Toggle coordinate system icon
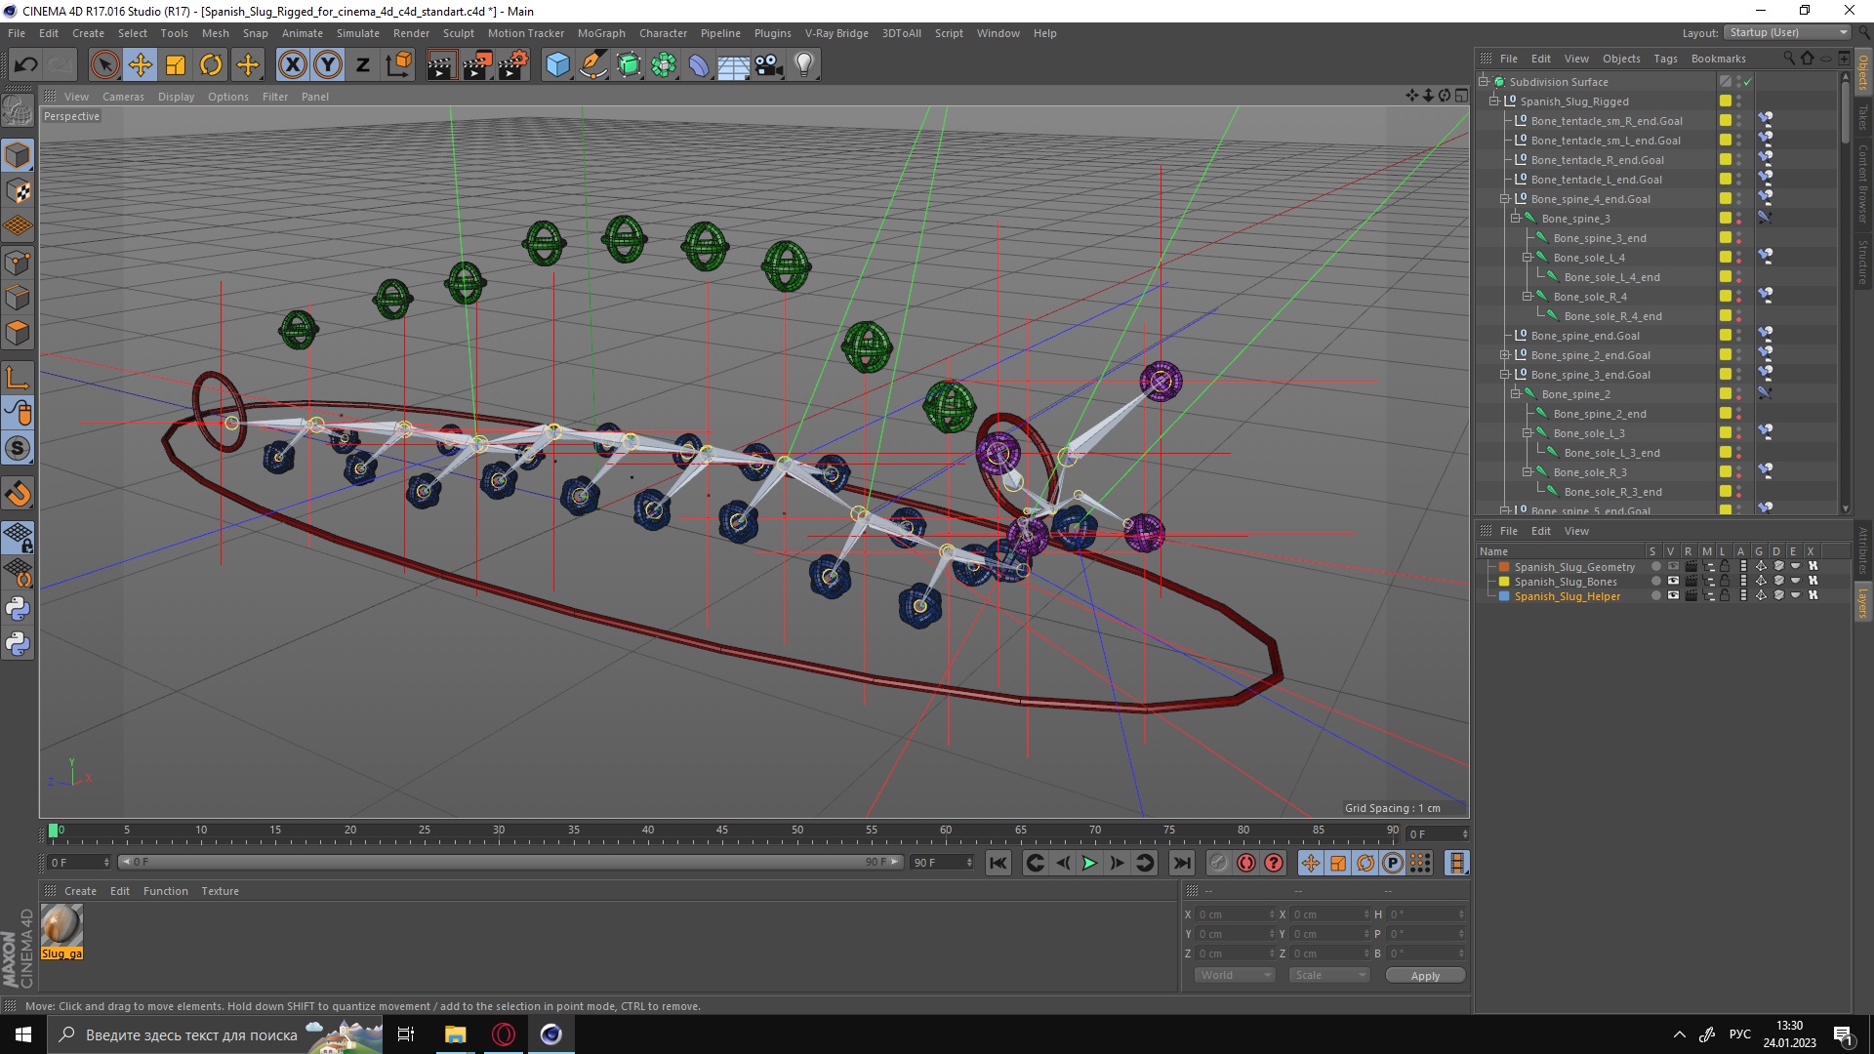This screenshot has width=1874, height=1054. tap(398, 65)
